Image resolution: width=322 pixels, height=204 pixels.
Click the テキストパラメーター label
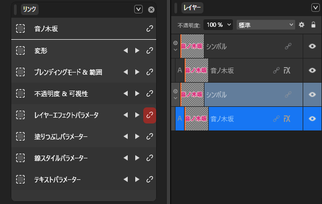click(57, 179)
